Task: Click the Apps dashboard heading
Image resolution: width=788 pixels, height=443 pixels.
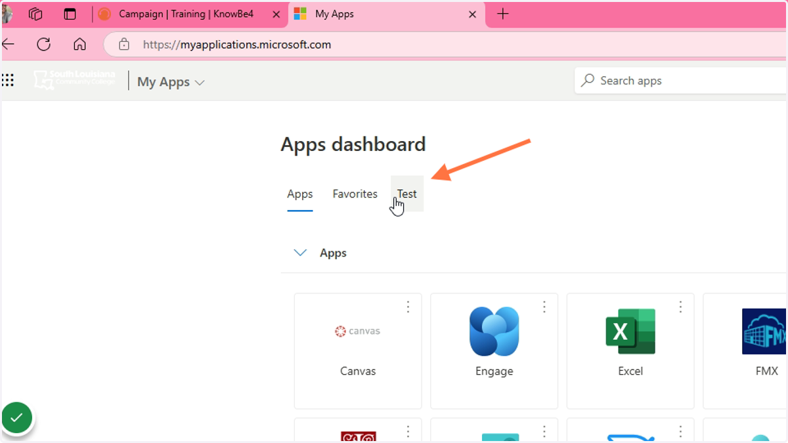Action: click(x=353, y=144)
